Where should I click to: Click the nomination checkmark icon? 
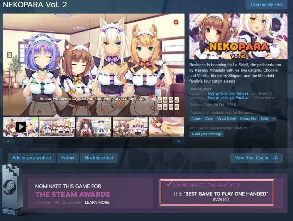(168, 184)
